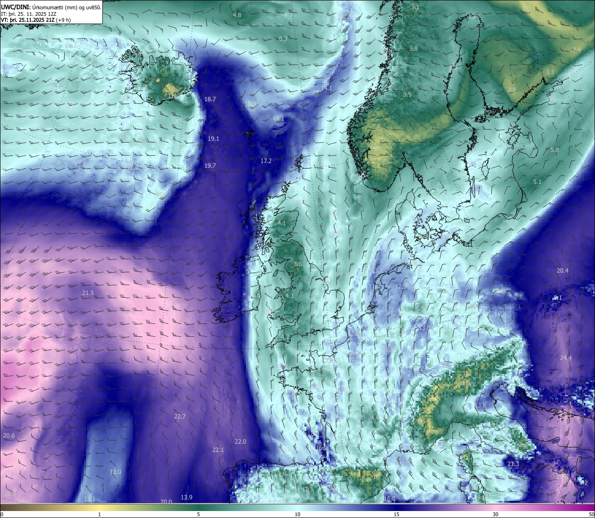This screenshot has height=518, width=595.
Task: Click the map value '6.0' over France
Action: click(321, 374)
